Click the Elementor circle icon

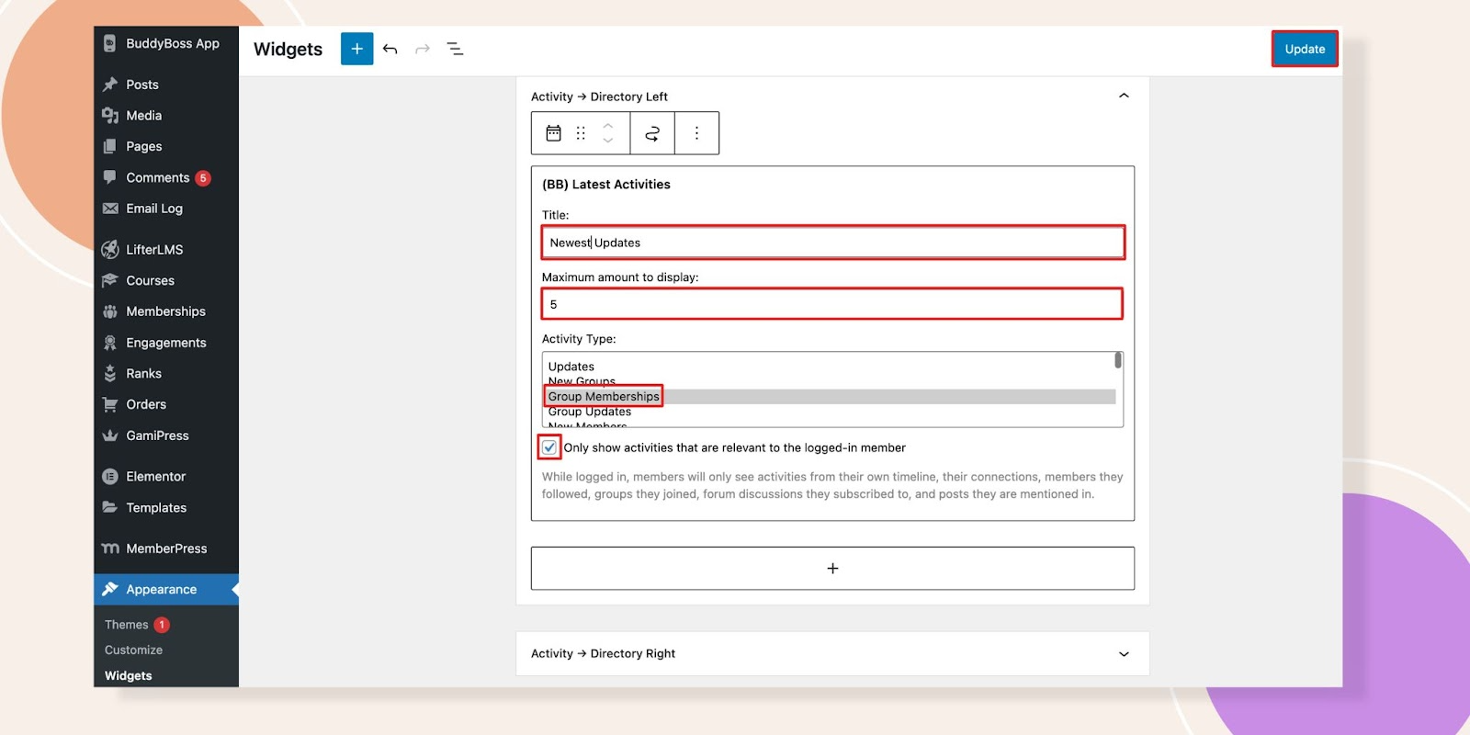(x=110, y=476)
